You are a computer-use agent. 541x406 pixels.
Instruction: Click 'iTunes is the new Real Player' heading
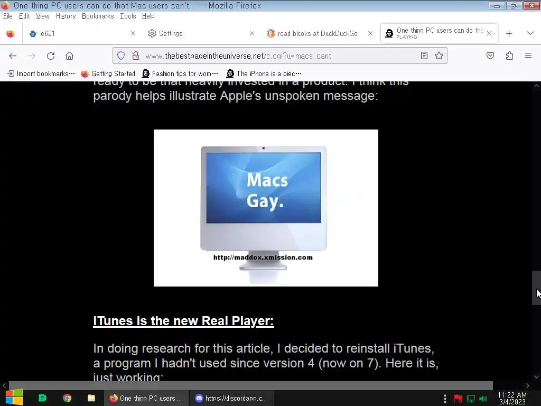(183, 321)
